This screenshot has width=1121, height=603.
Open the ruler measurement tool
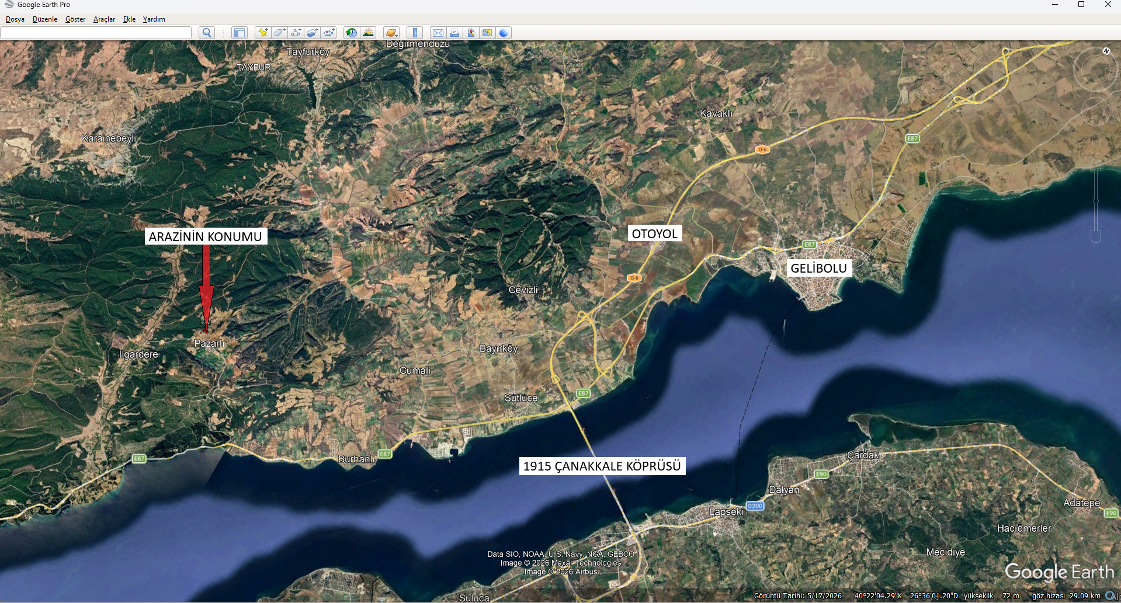pyautogui.click(x=415, y=33)
